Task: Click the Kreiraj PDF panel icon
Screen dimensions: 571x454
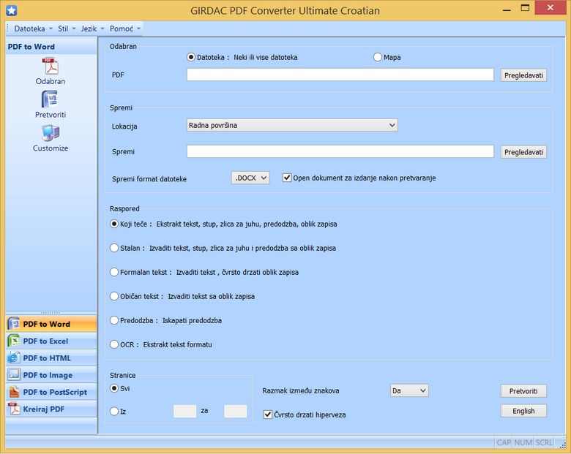Action: [x=14, y=409]
